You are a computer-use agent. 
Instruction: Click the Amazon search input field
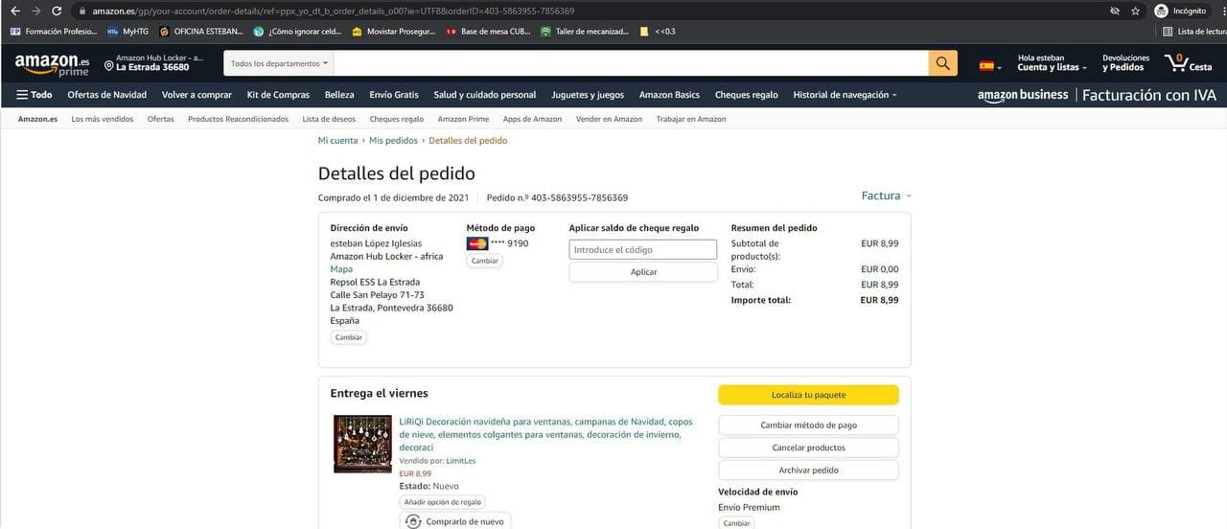[x=631, y=63]
